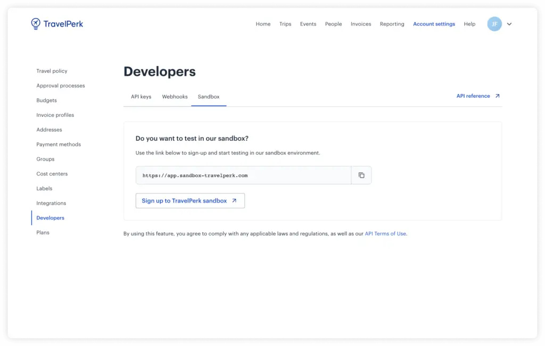Open Invoice profiles in sidebar
Screen dimensions: 545x346
click(x=55, y=115)
